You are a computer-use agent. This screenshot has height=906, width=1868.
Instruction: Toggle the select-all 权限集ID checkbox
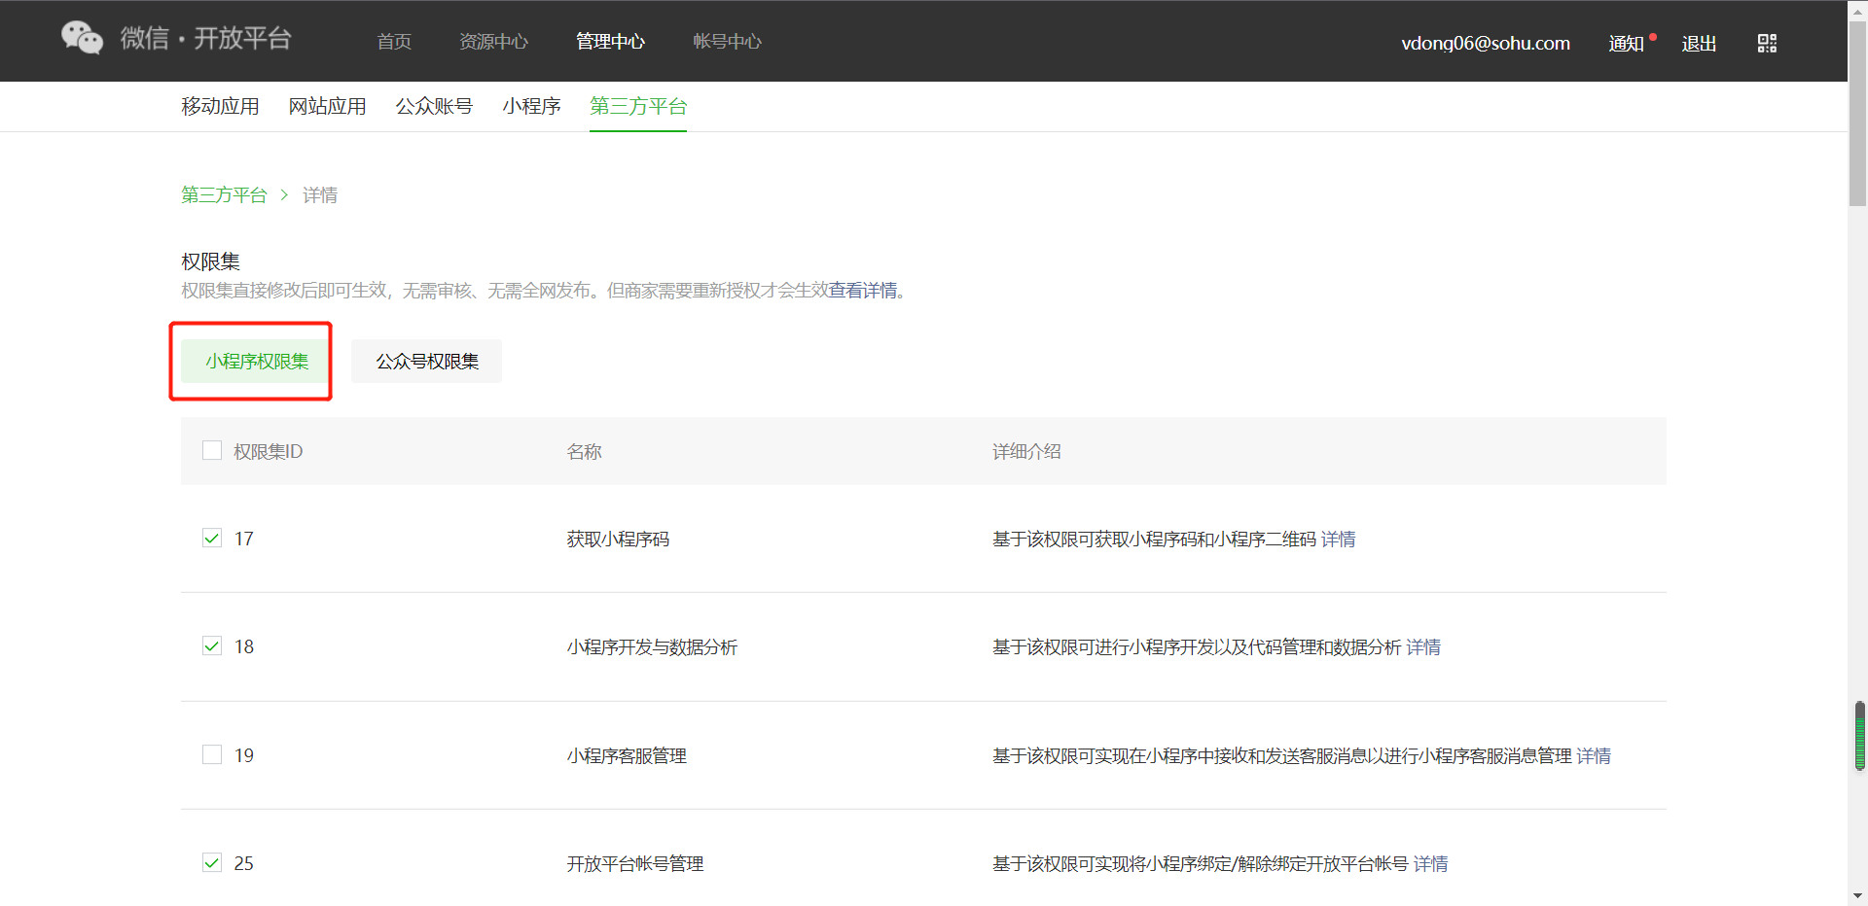212,450
